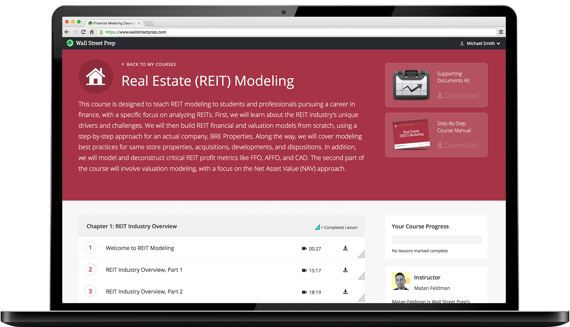This screenshot has height=327, width=570.
Task: Open lesson REIT Industry Overview, Part 1
Action: 144,270
